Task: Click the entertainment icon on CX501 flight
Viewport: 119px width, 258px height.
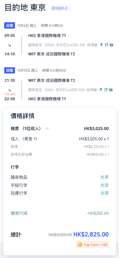Action: click(111, 90)
